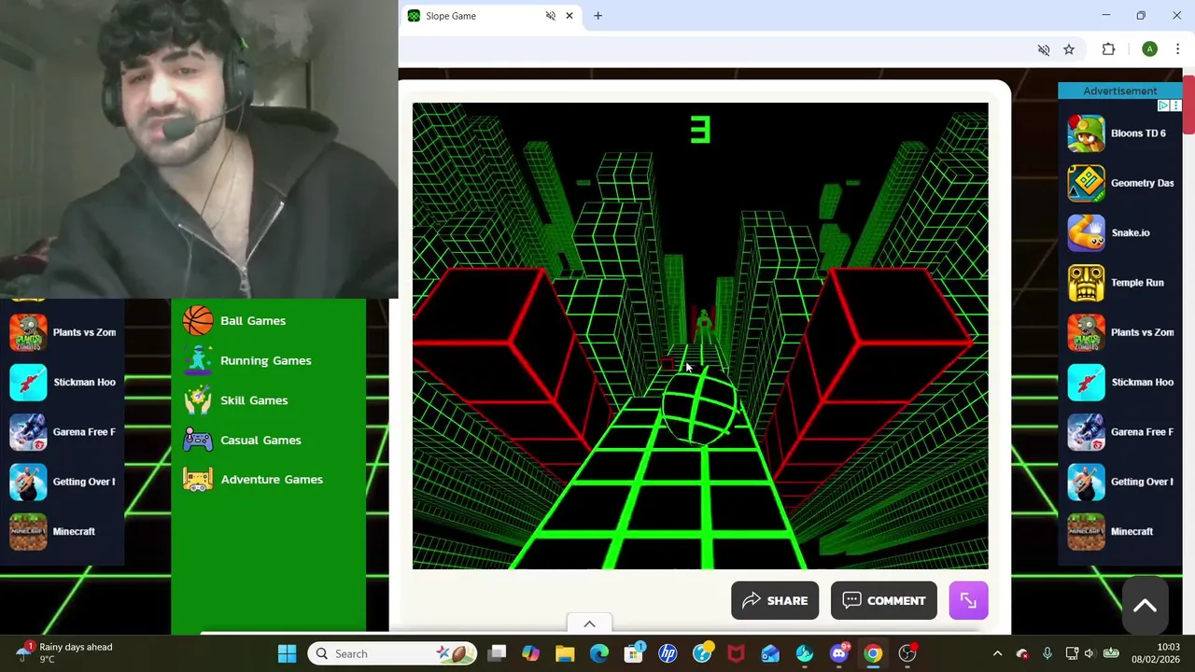
Task: Open the Chrome three-dot menu
Action: [1177, 49]
